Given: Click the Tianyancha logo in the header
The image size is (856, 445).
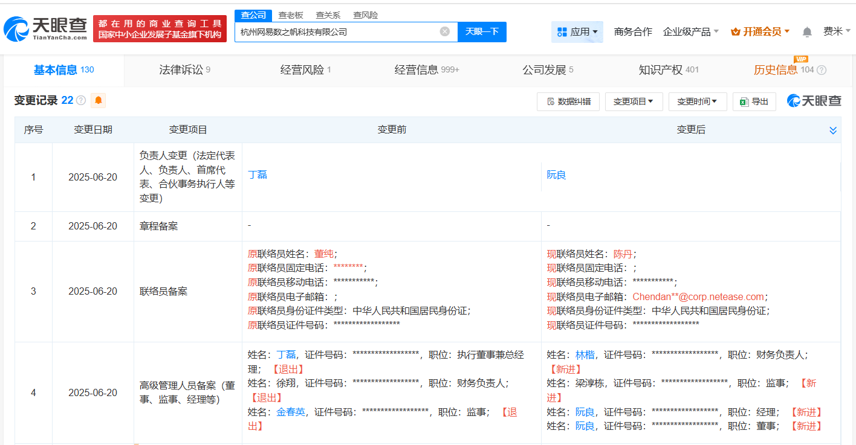Looking at the screenshot, I should 46,28.
